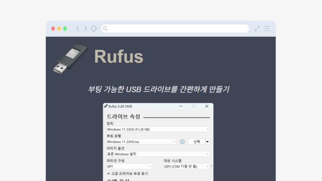This screenshot has width=322, height=181.
Task: Minimize the Rufus 3.20.1929 window
Action: pos(181,106)
